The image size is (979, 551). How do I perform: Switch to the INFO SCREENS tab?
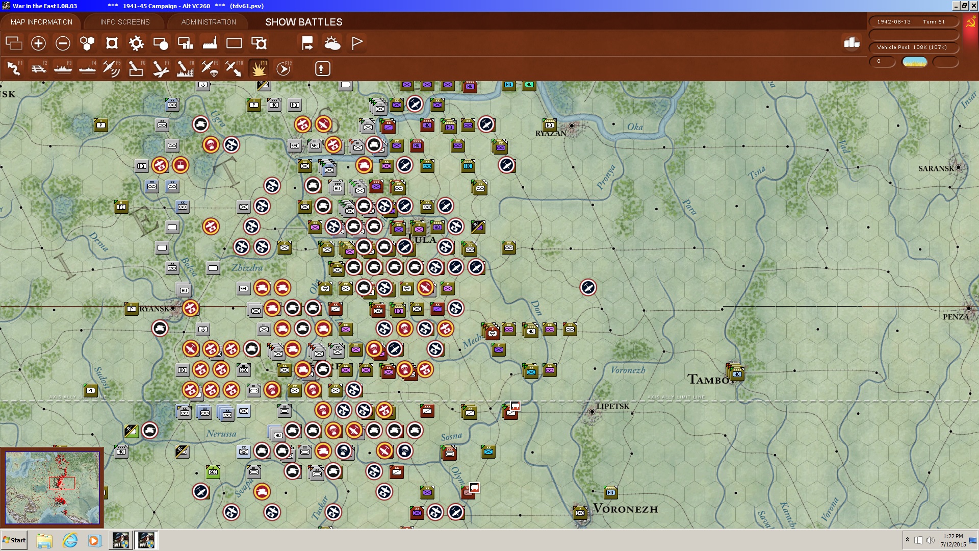click(x=125, y=22)
